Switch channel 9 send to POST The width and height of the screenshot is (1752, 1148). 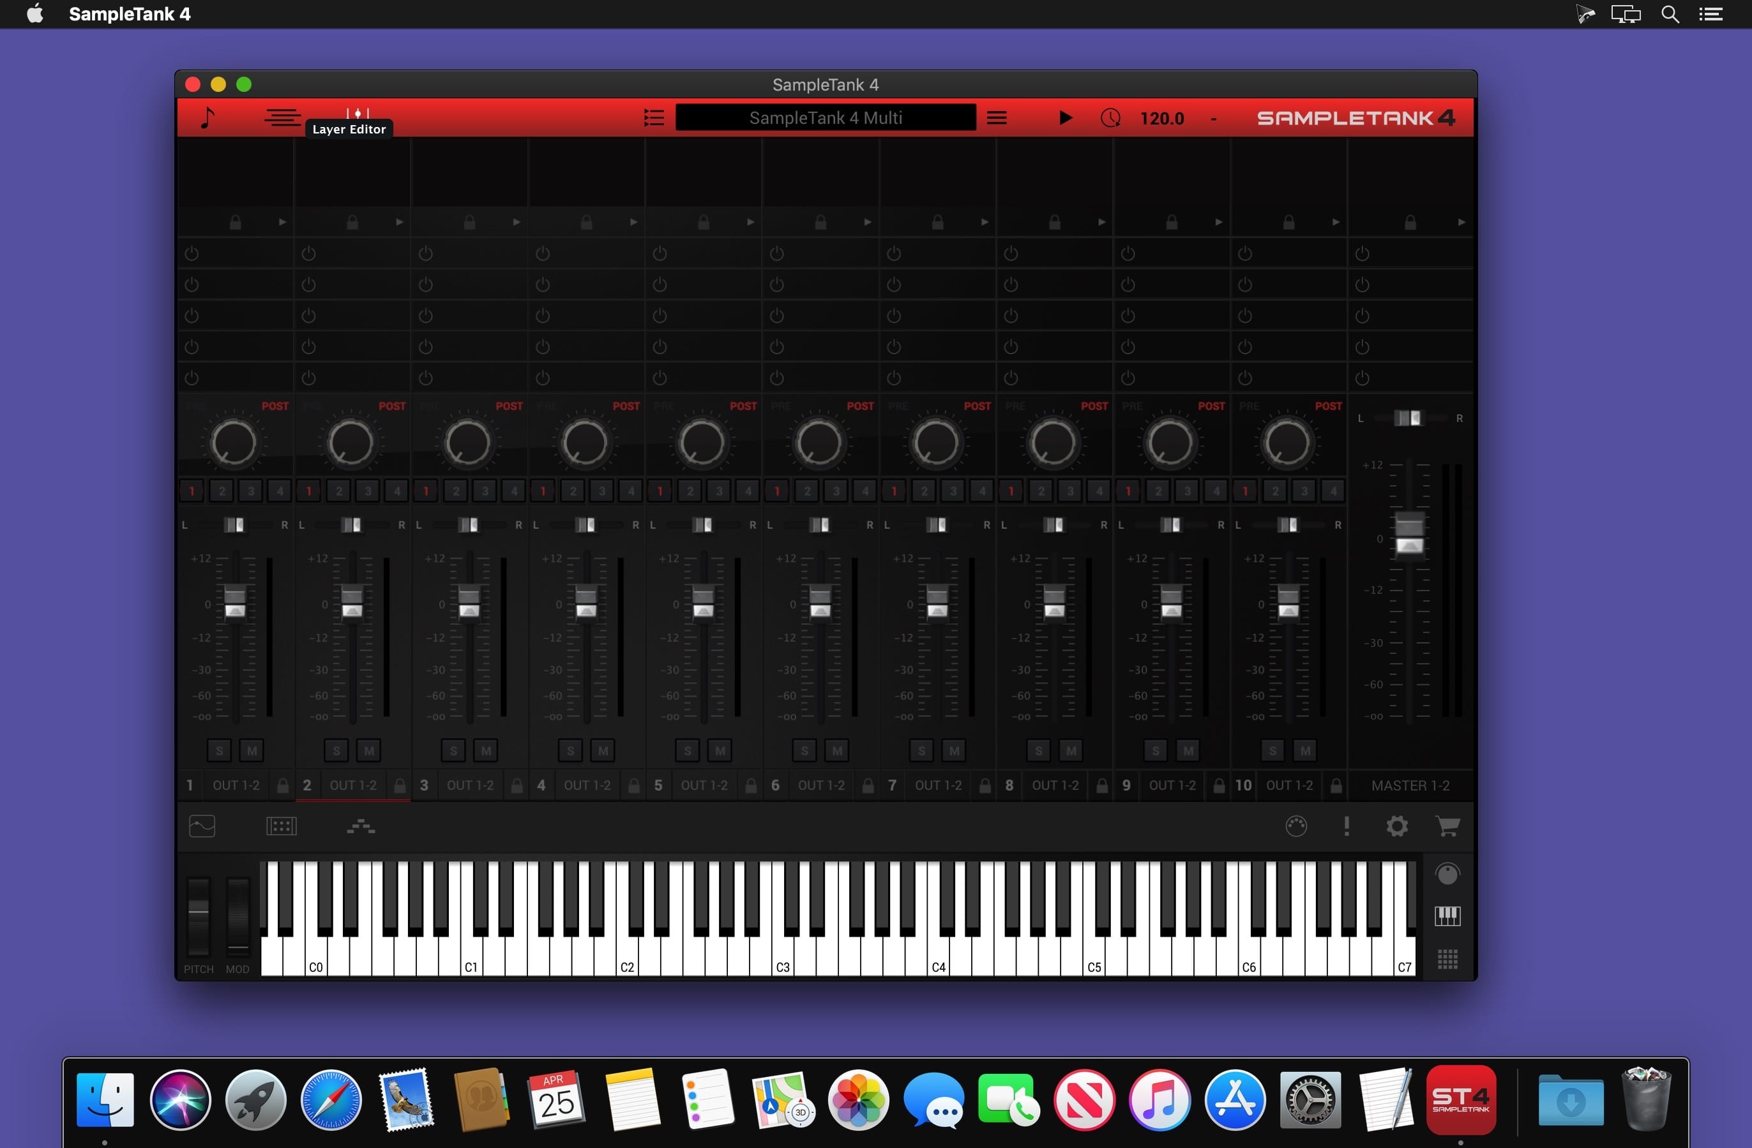1212,407
